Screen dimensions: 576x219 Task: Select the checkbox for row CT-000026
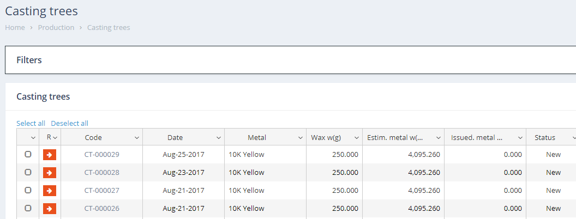point(28,209)
